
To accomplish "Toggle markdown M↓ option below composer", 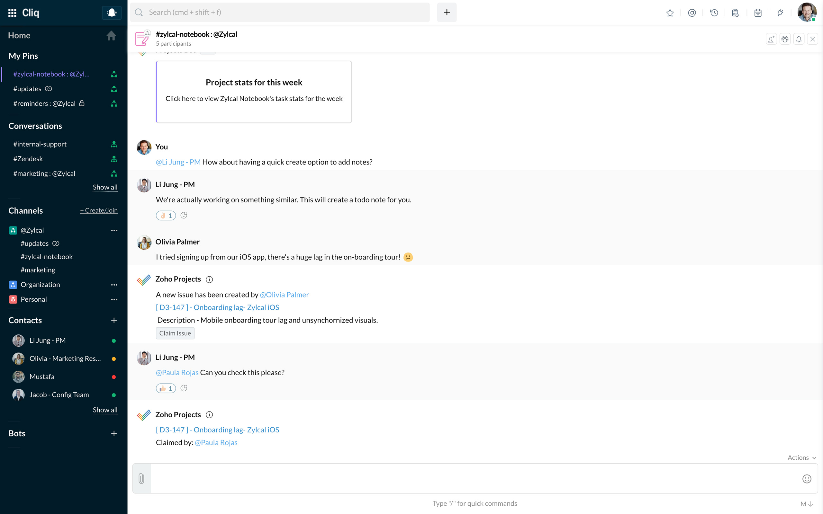I will pos(806,504).
